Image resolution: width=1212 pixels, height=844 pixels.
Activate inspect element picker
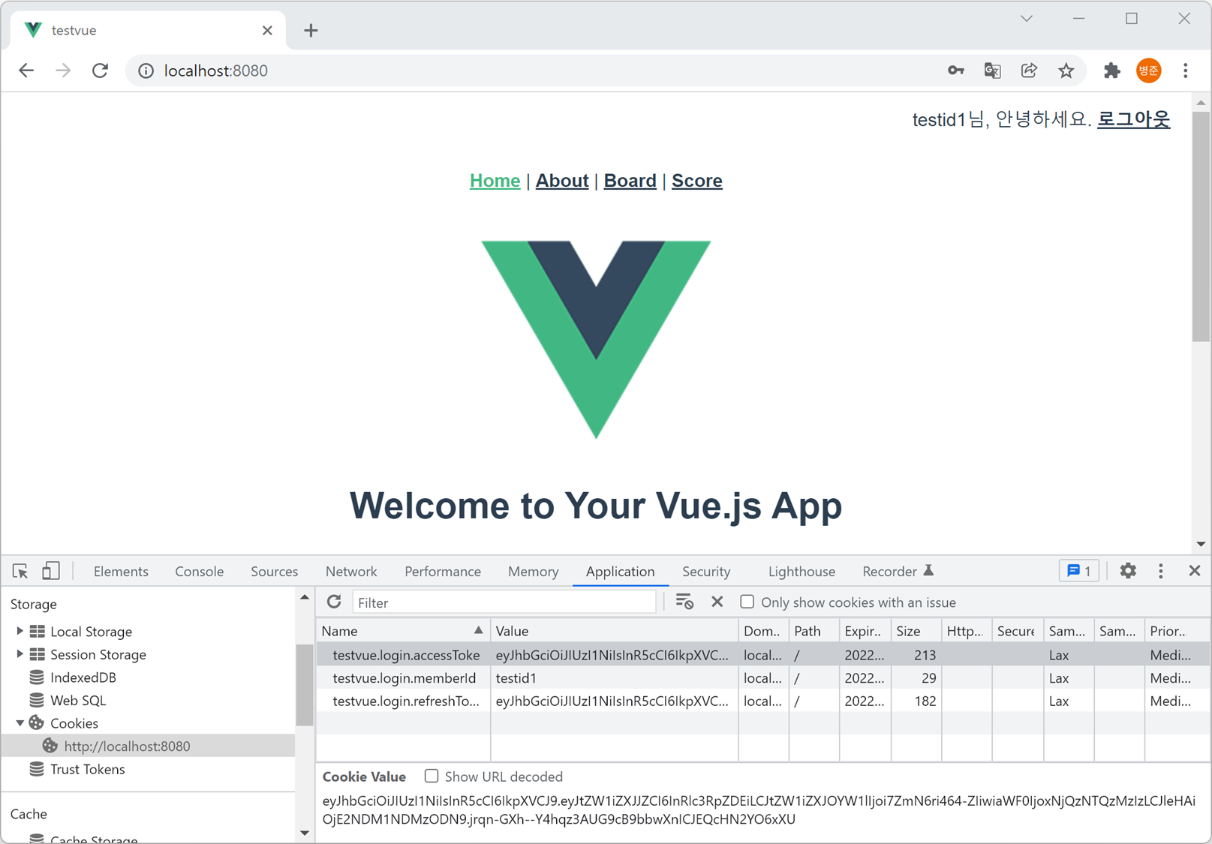click(20, 571)
